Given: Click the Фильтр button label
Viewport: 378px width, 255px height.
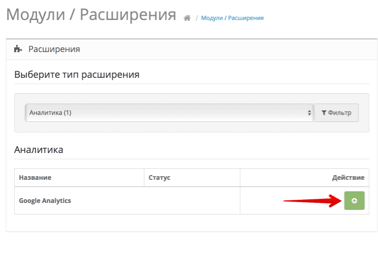Looking at the screenshot, I should click(340, 113).
